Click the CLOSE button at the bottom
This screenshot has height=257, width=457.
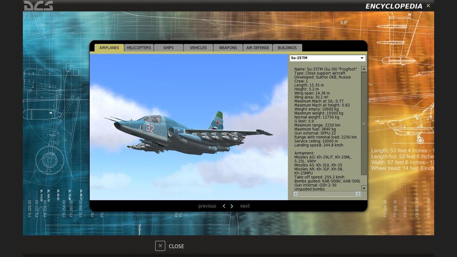click(170, 246)
